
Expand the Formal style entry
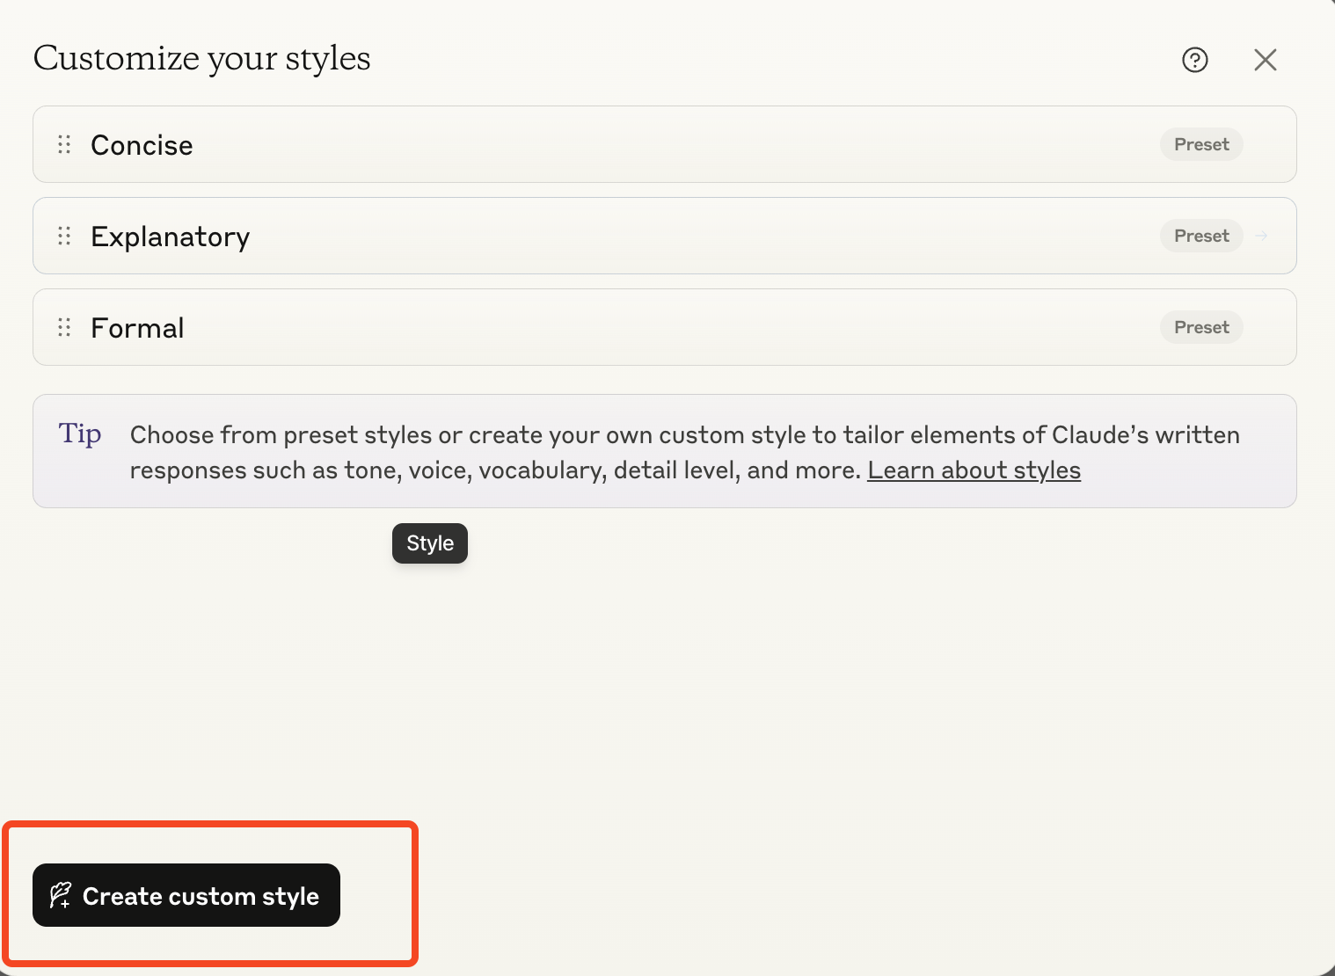(616, 327)
